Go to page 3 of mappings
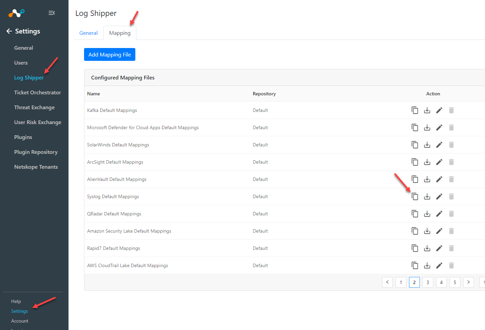 (x=428, y=282)
